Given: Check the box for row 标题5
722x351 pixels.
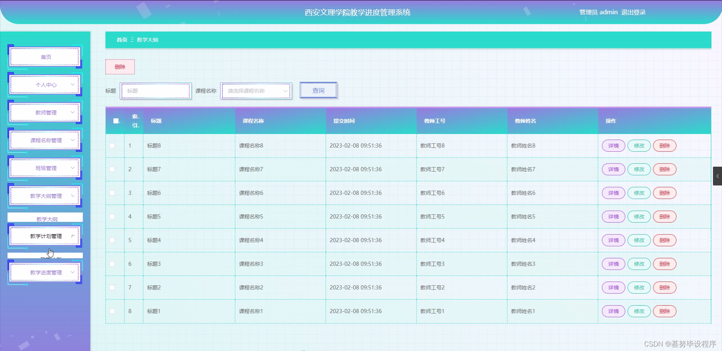Looking at the screenshot, I should pyautogui.click(x=112, y=217).
